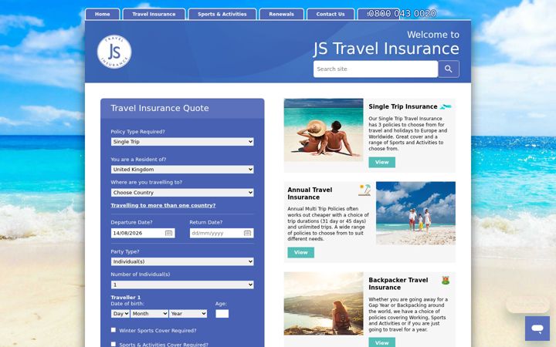This screenshot has height=347, width=556.
Task: Click the Annual Travel Insurance palm icon
Action: (x=364, y=190)
